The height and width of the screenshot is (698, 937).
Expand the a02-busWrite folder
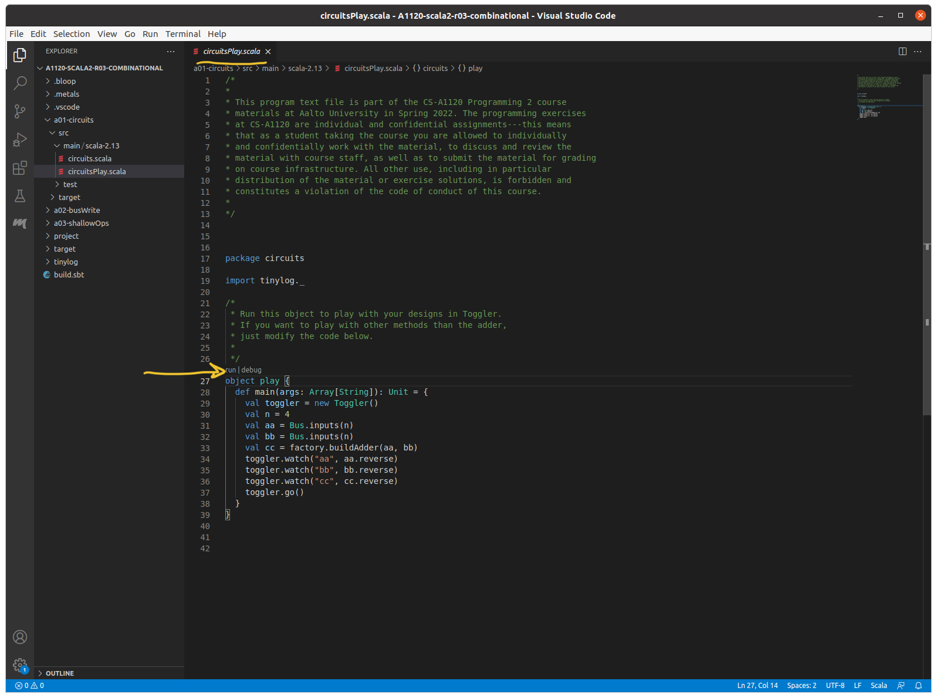(77, 210)
